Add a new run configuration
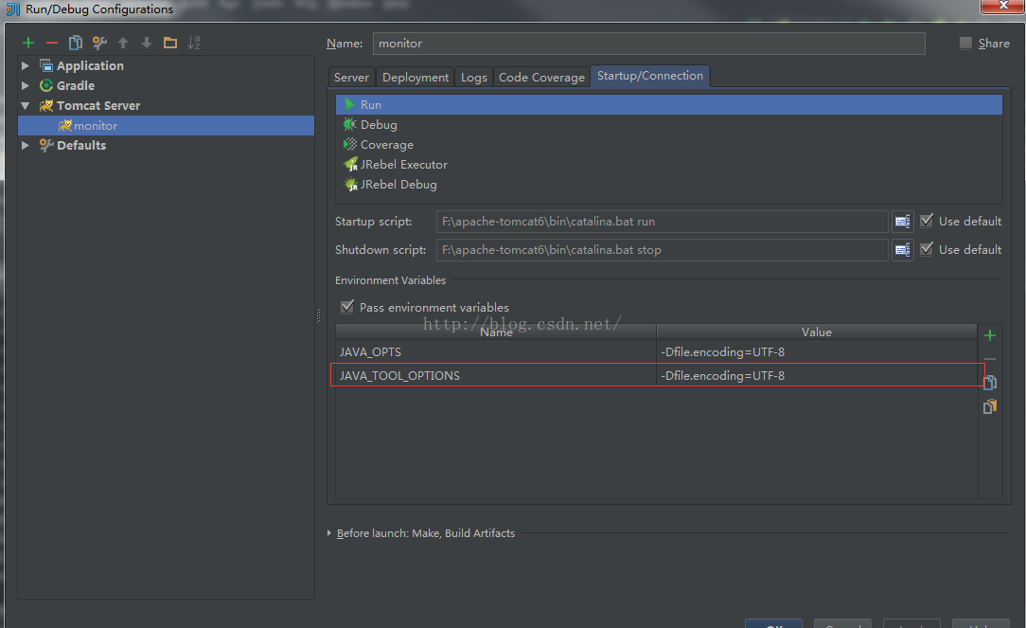The image size is (1026, 628). (28, 44)
